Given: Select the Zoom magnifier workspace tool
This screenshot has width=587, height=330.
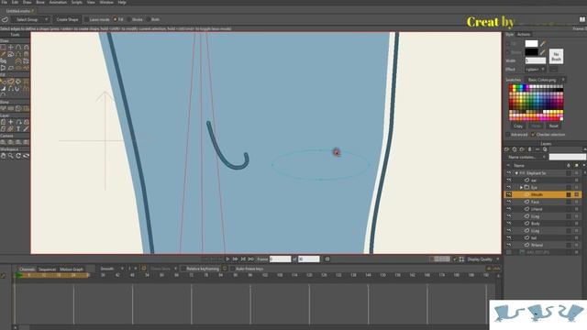Looking at the screenshot, I should (10, 156).
